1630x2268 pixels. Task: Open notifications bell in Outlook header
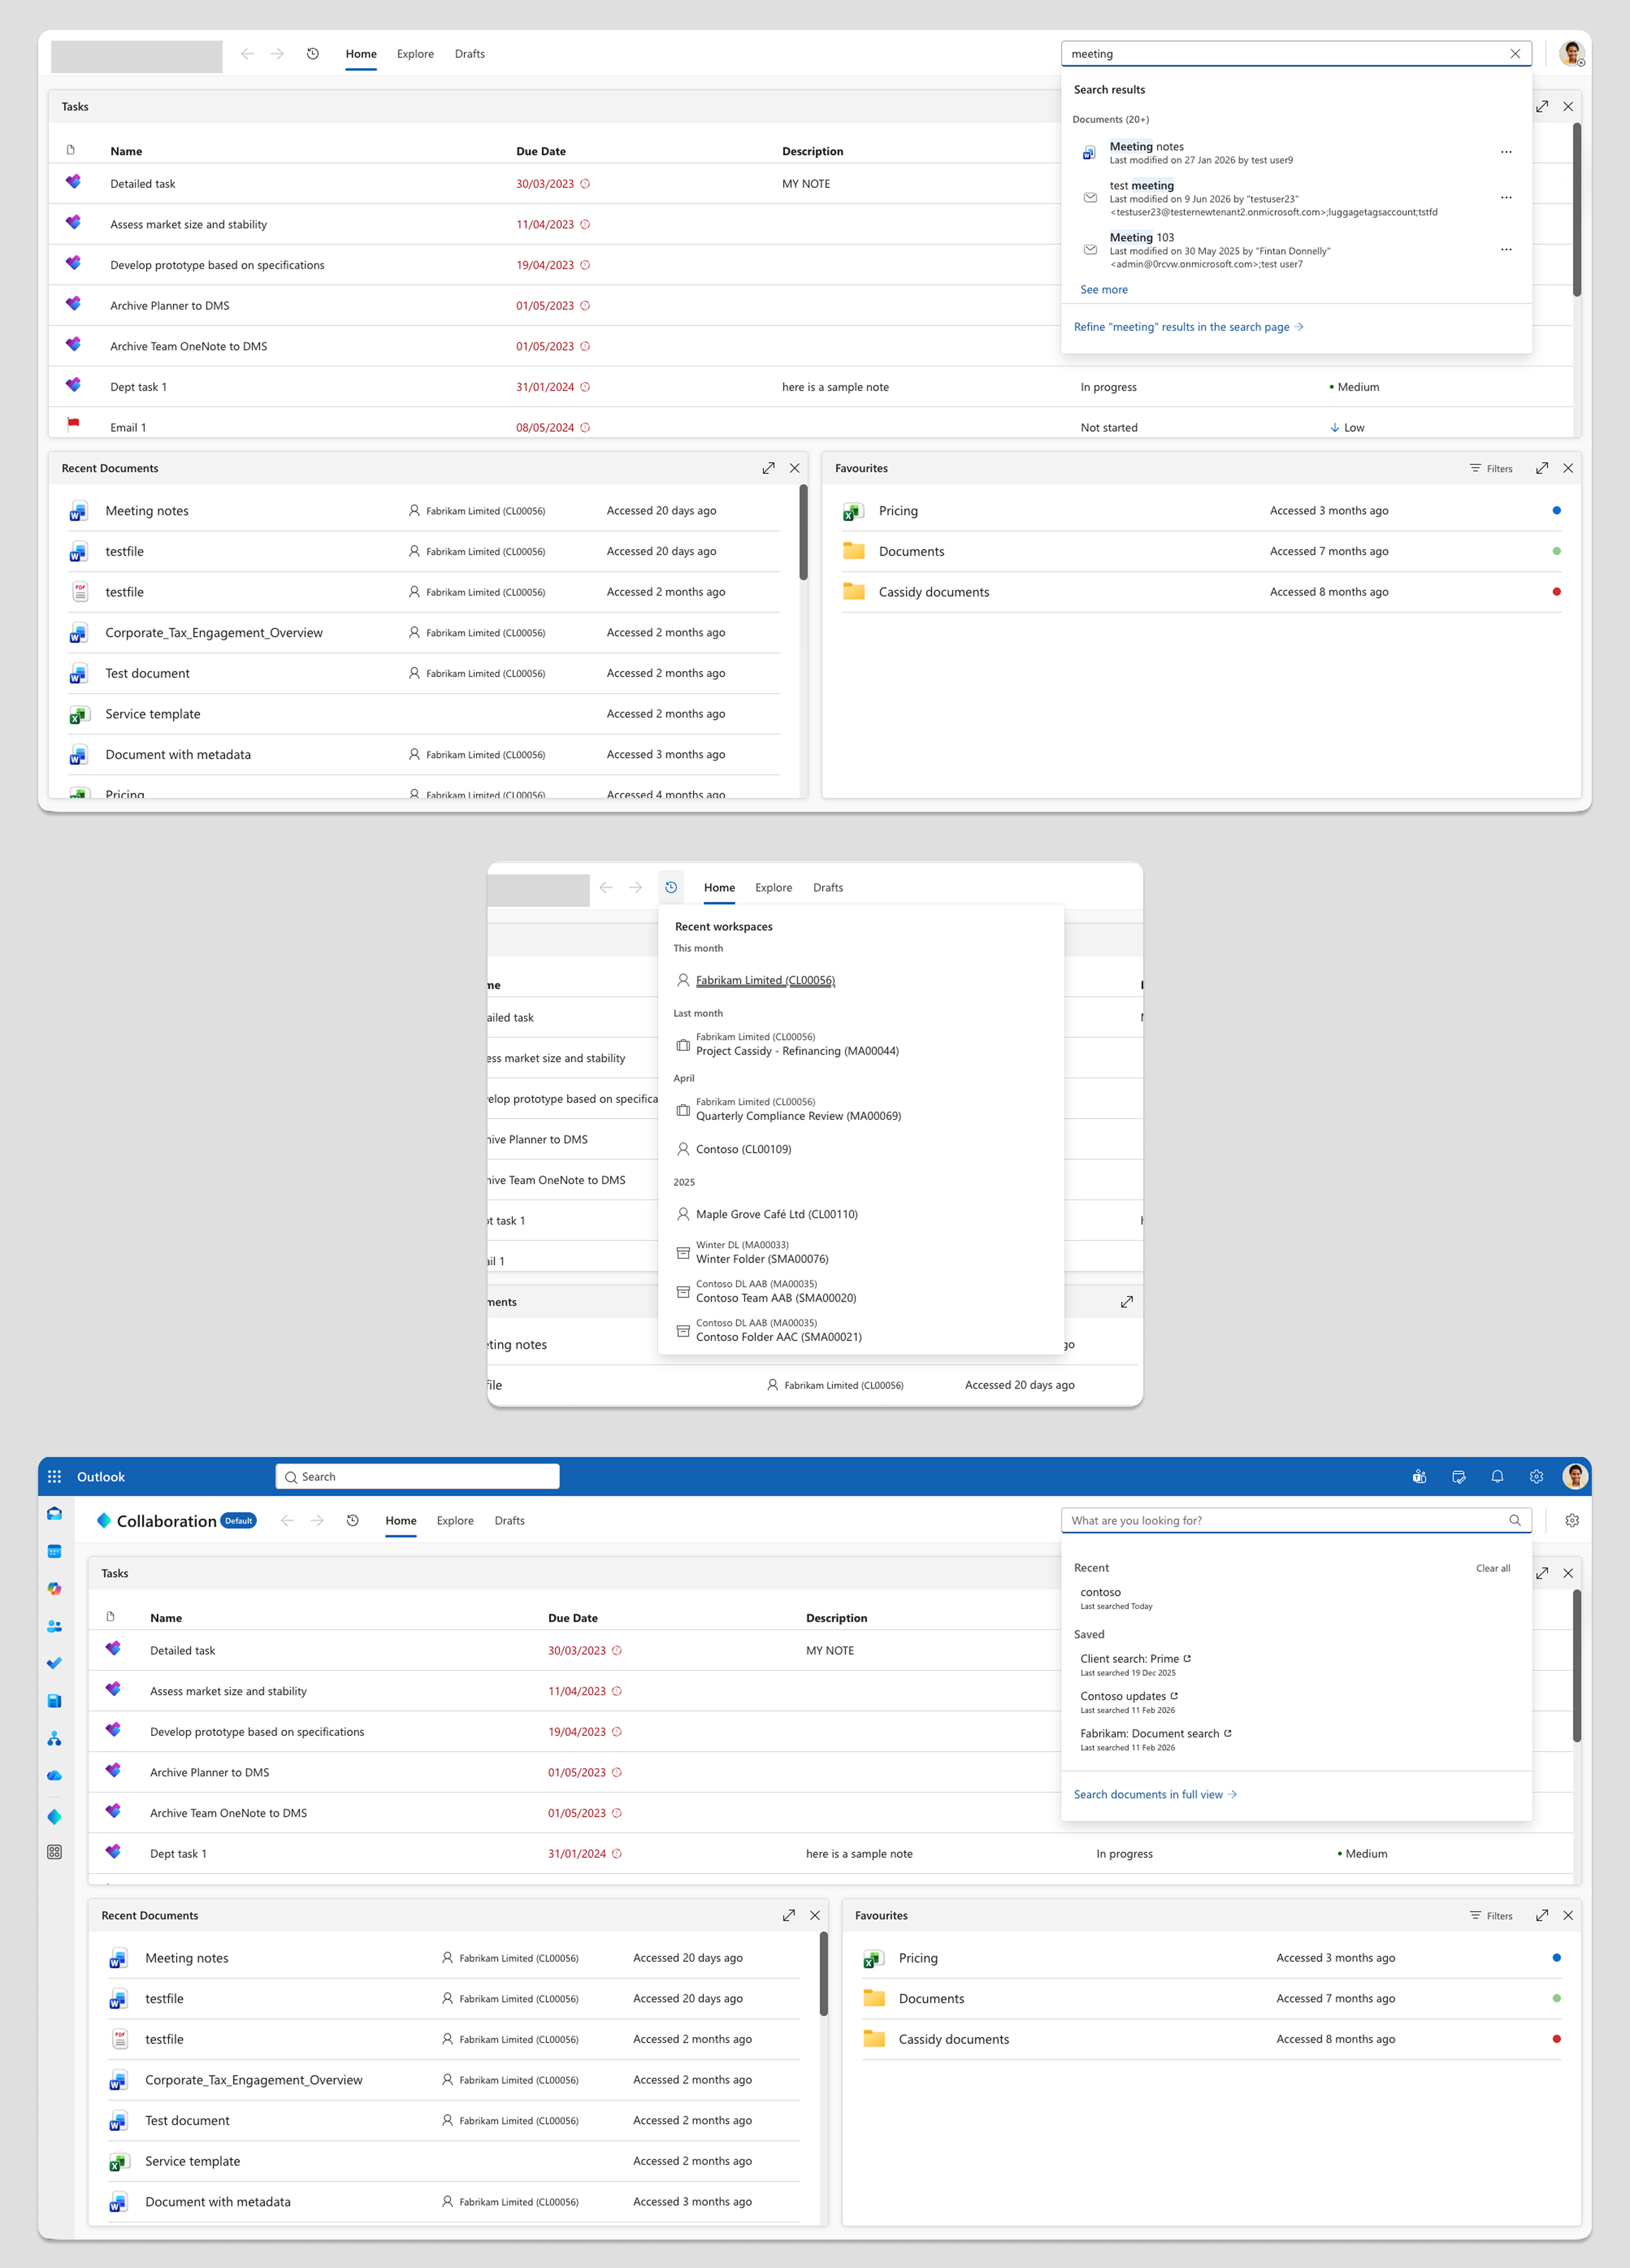pos(1497,1476)
